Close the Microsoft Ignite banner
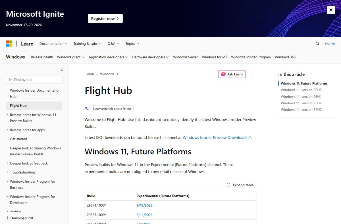Screen dimensions: 341x224 coord(331,10)
